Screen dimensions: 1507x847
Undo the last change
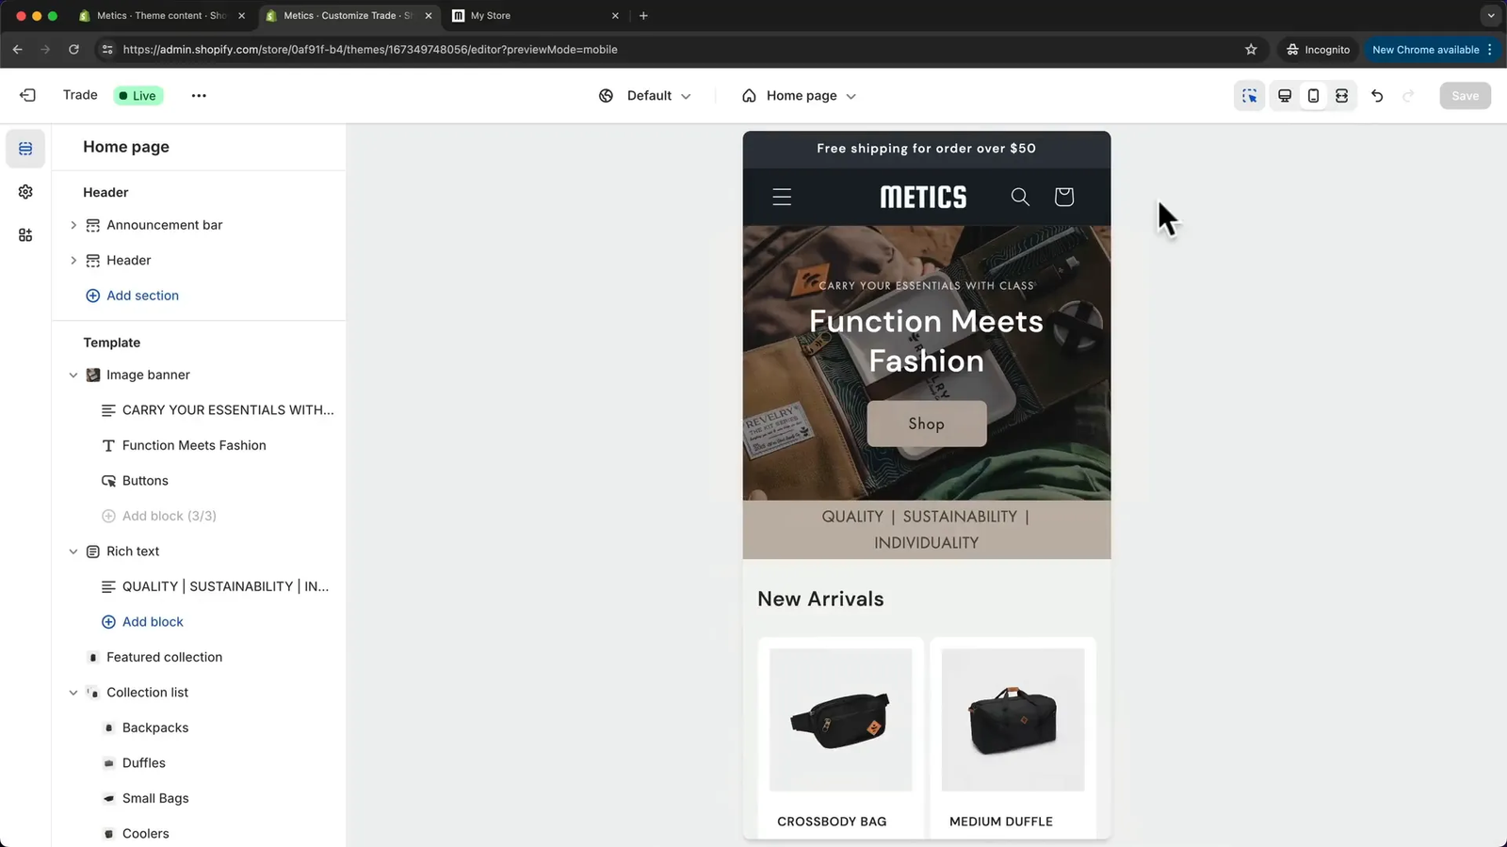tap(1377, 96)
